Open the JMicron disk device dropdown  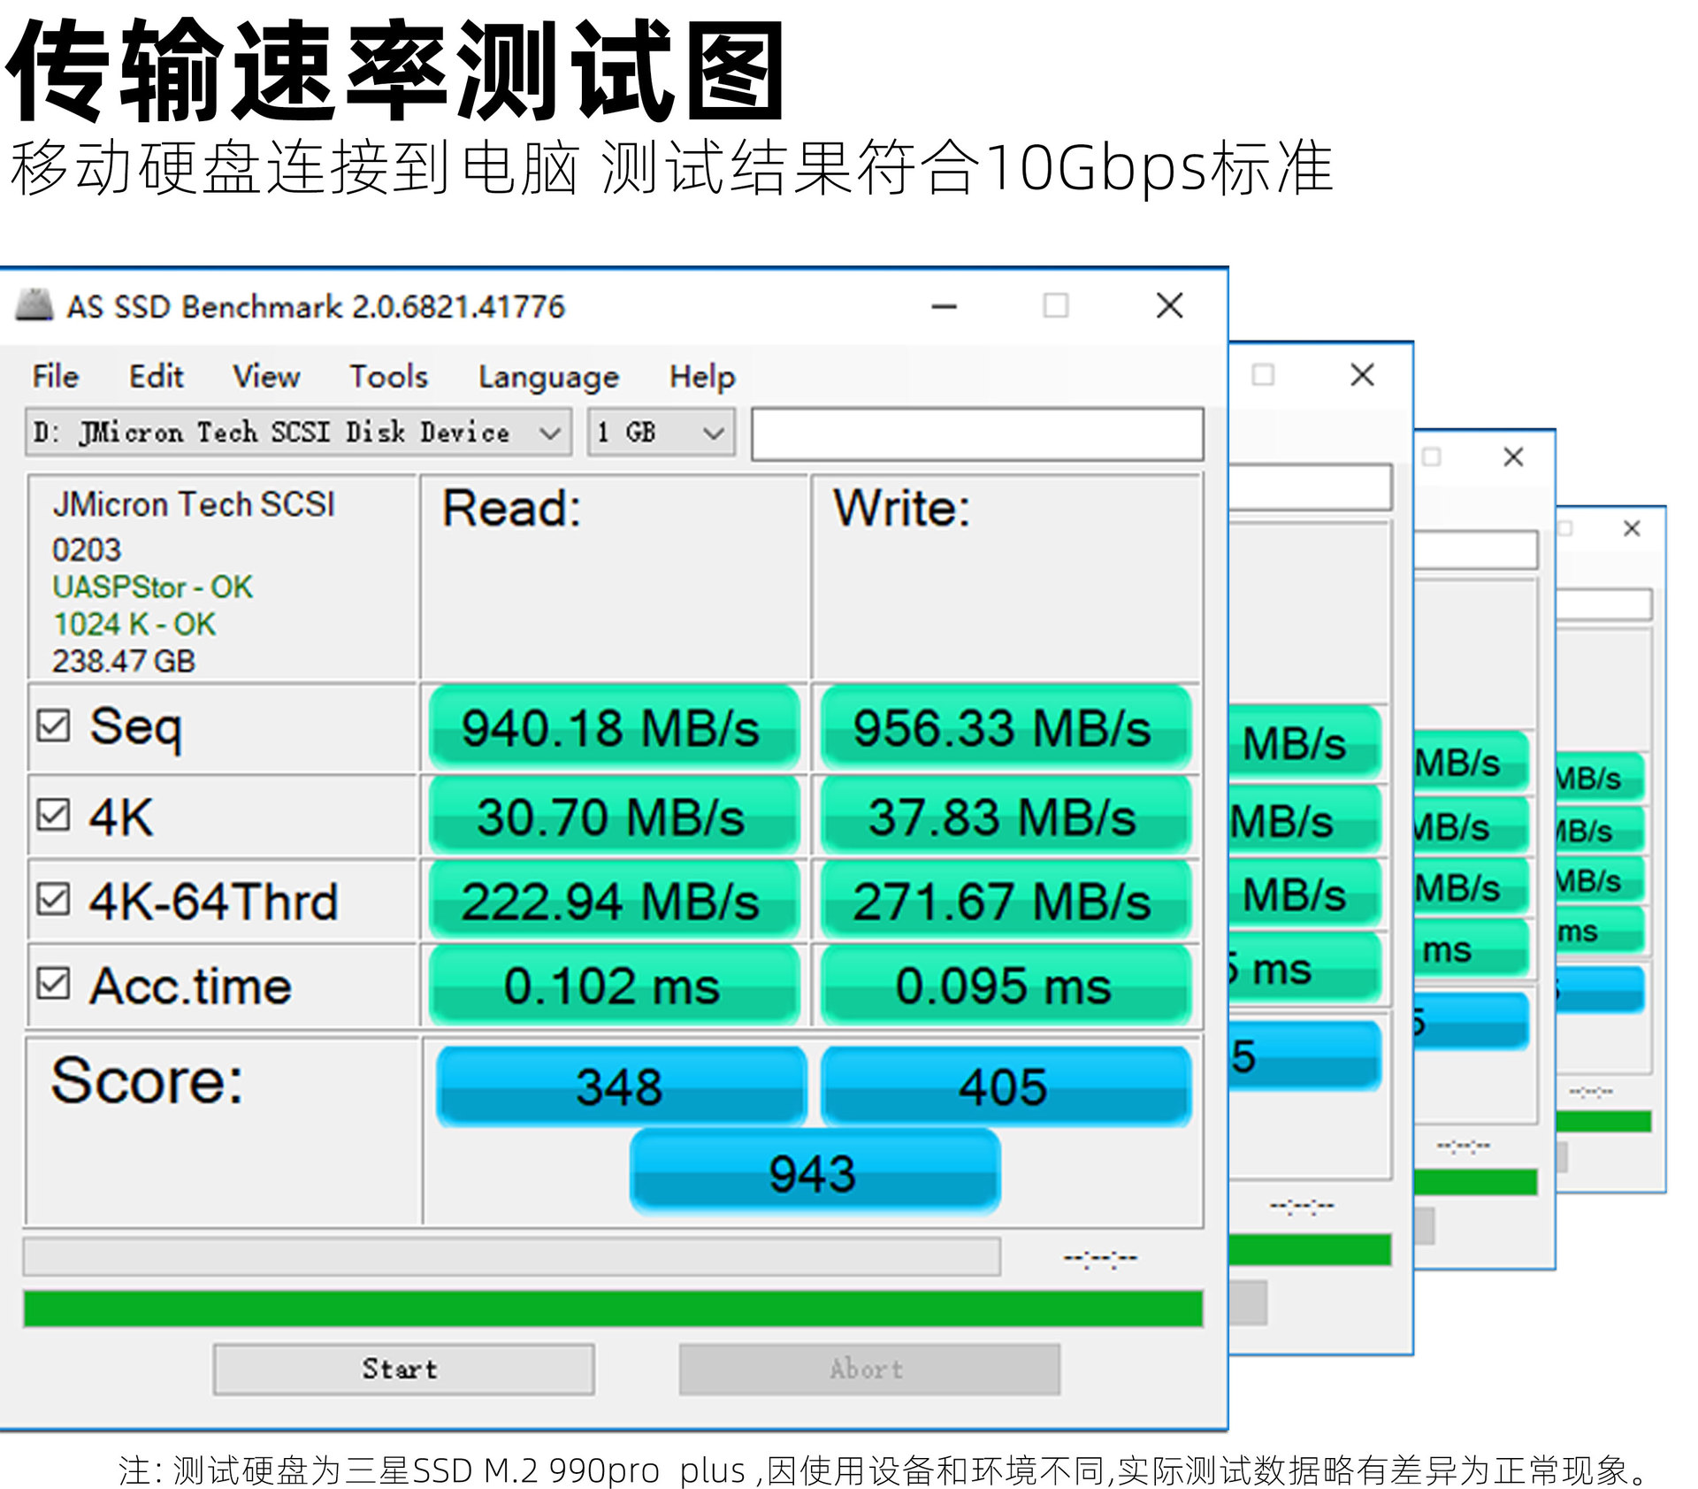[x=297, y=433]
